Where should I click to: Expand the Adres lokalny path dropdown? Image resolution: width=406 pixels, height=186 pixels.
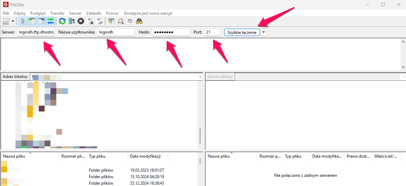pos(200,77)
